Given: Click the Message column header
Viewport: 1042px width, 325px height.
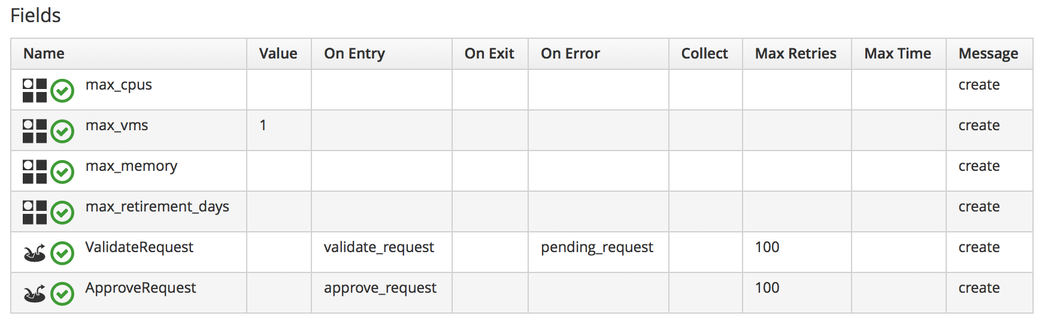Looking at the screenshot, I should [x=988, y=54].
